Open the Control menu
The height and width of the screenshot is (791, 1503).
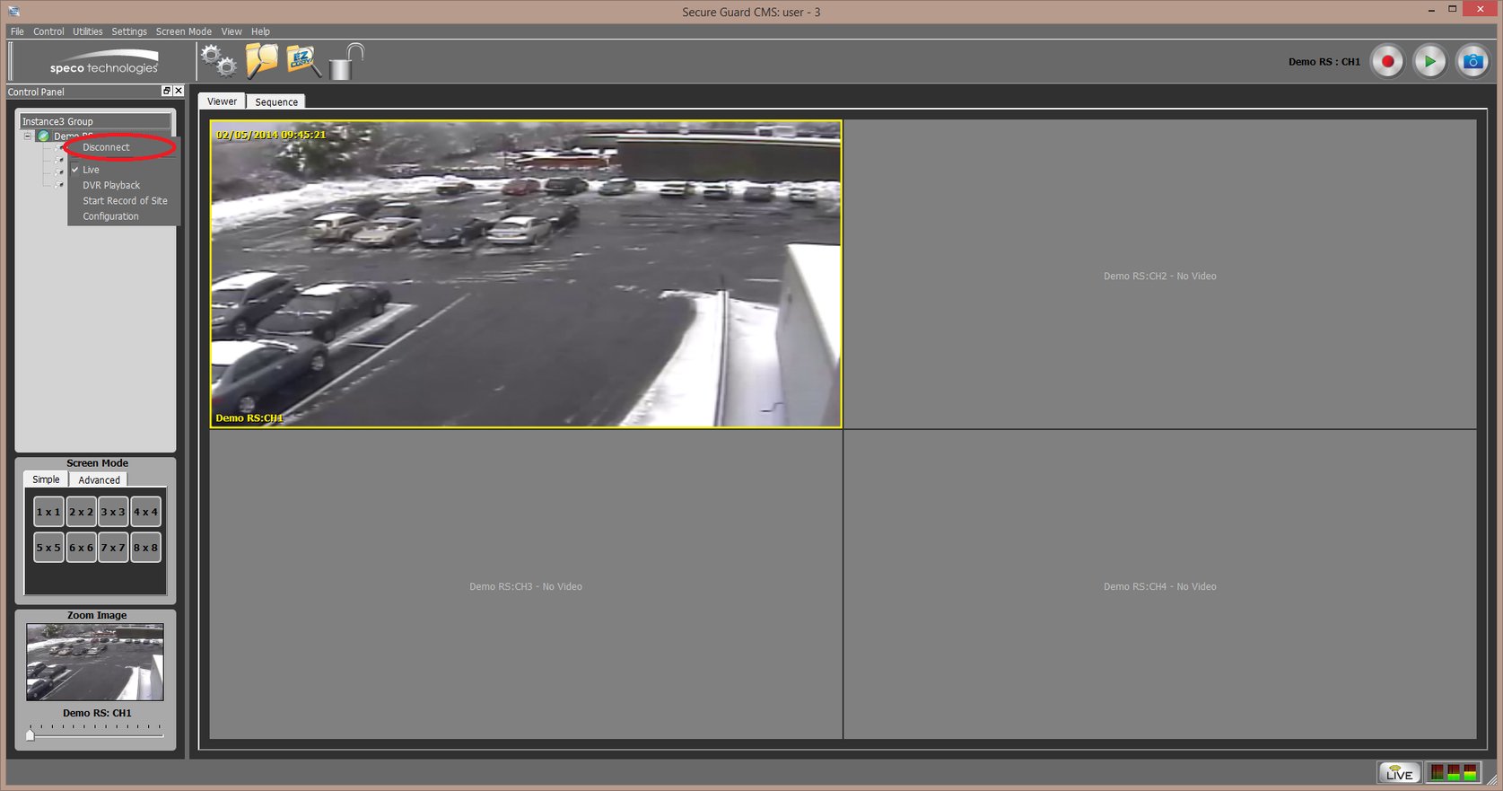click(48, 31)
